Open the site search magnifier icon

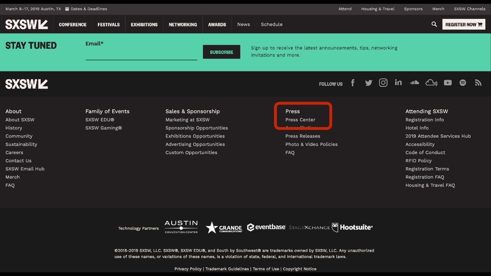pos(434,24)
